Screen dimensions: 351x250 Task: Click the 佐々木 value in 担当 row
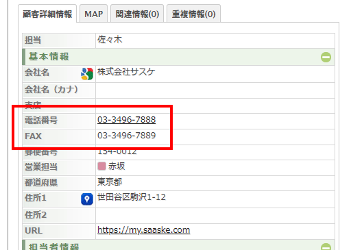[110, 40]
